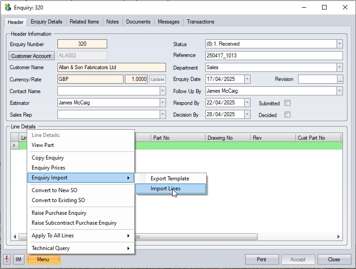Open the Revision ellipsis browse button
The width and height of the screenshot is (356, 269).
pyautogui.click(x=340, y=79)
